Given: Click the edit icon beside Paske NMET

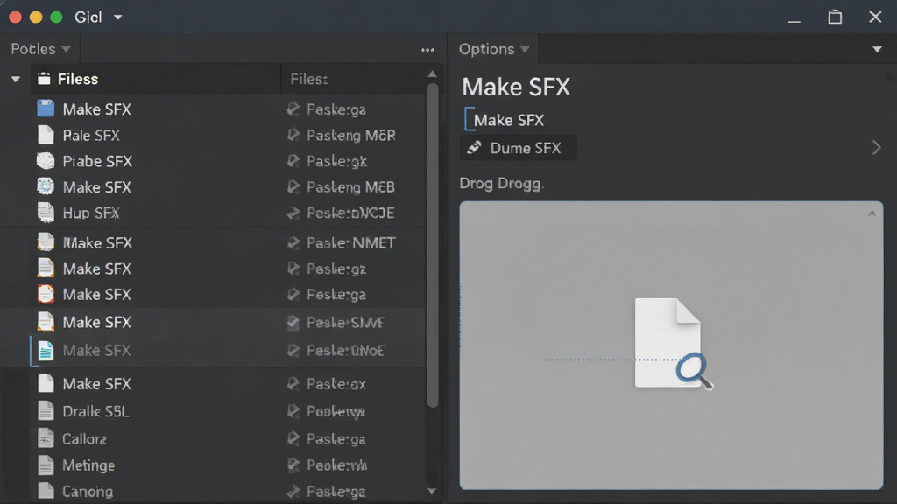Looking at the screenshot, I should 293,243.
